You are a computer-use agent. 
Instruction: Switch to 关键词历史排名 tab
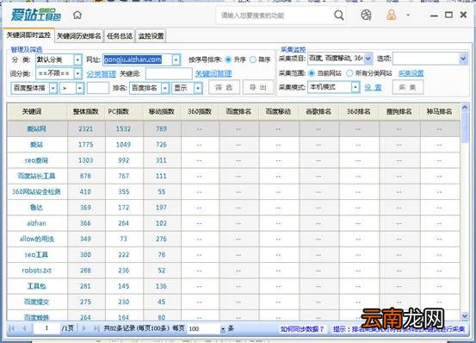(79, 36)
